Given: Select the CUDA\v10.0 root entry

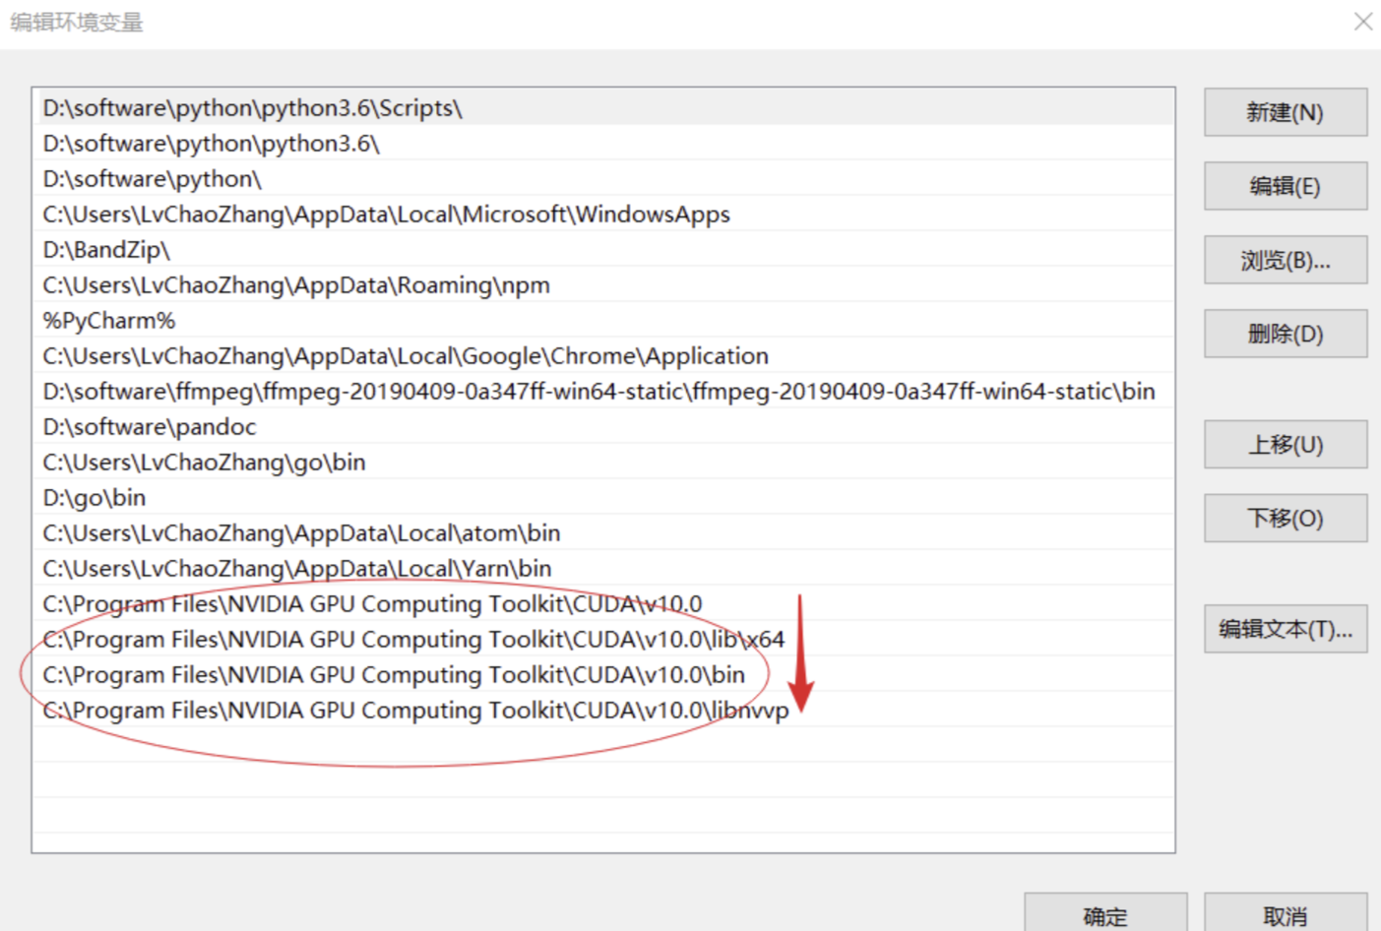Looking at the screenshot, I should point(603,603).
